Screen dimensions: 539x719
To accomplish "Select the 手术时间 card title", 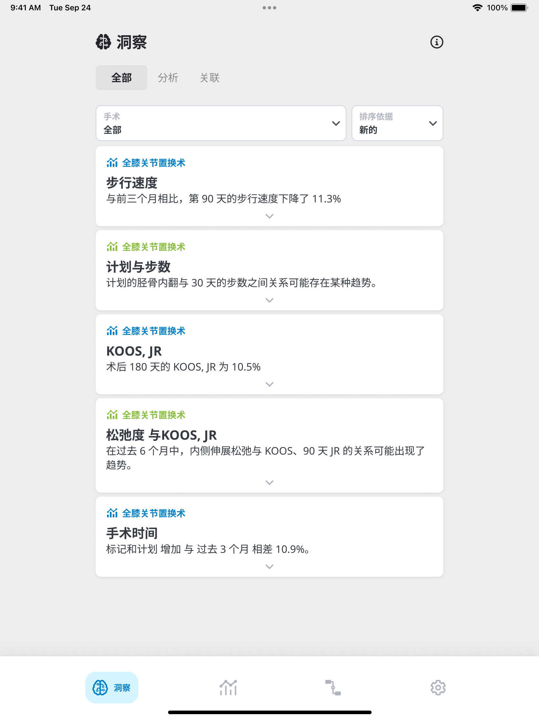I will pos(132,533).
